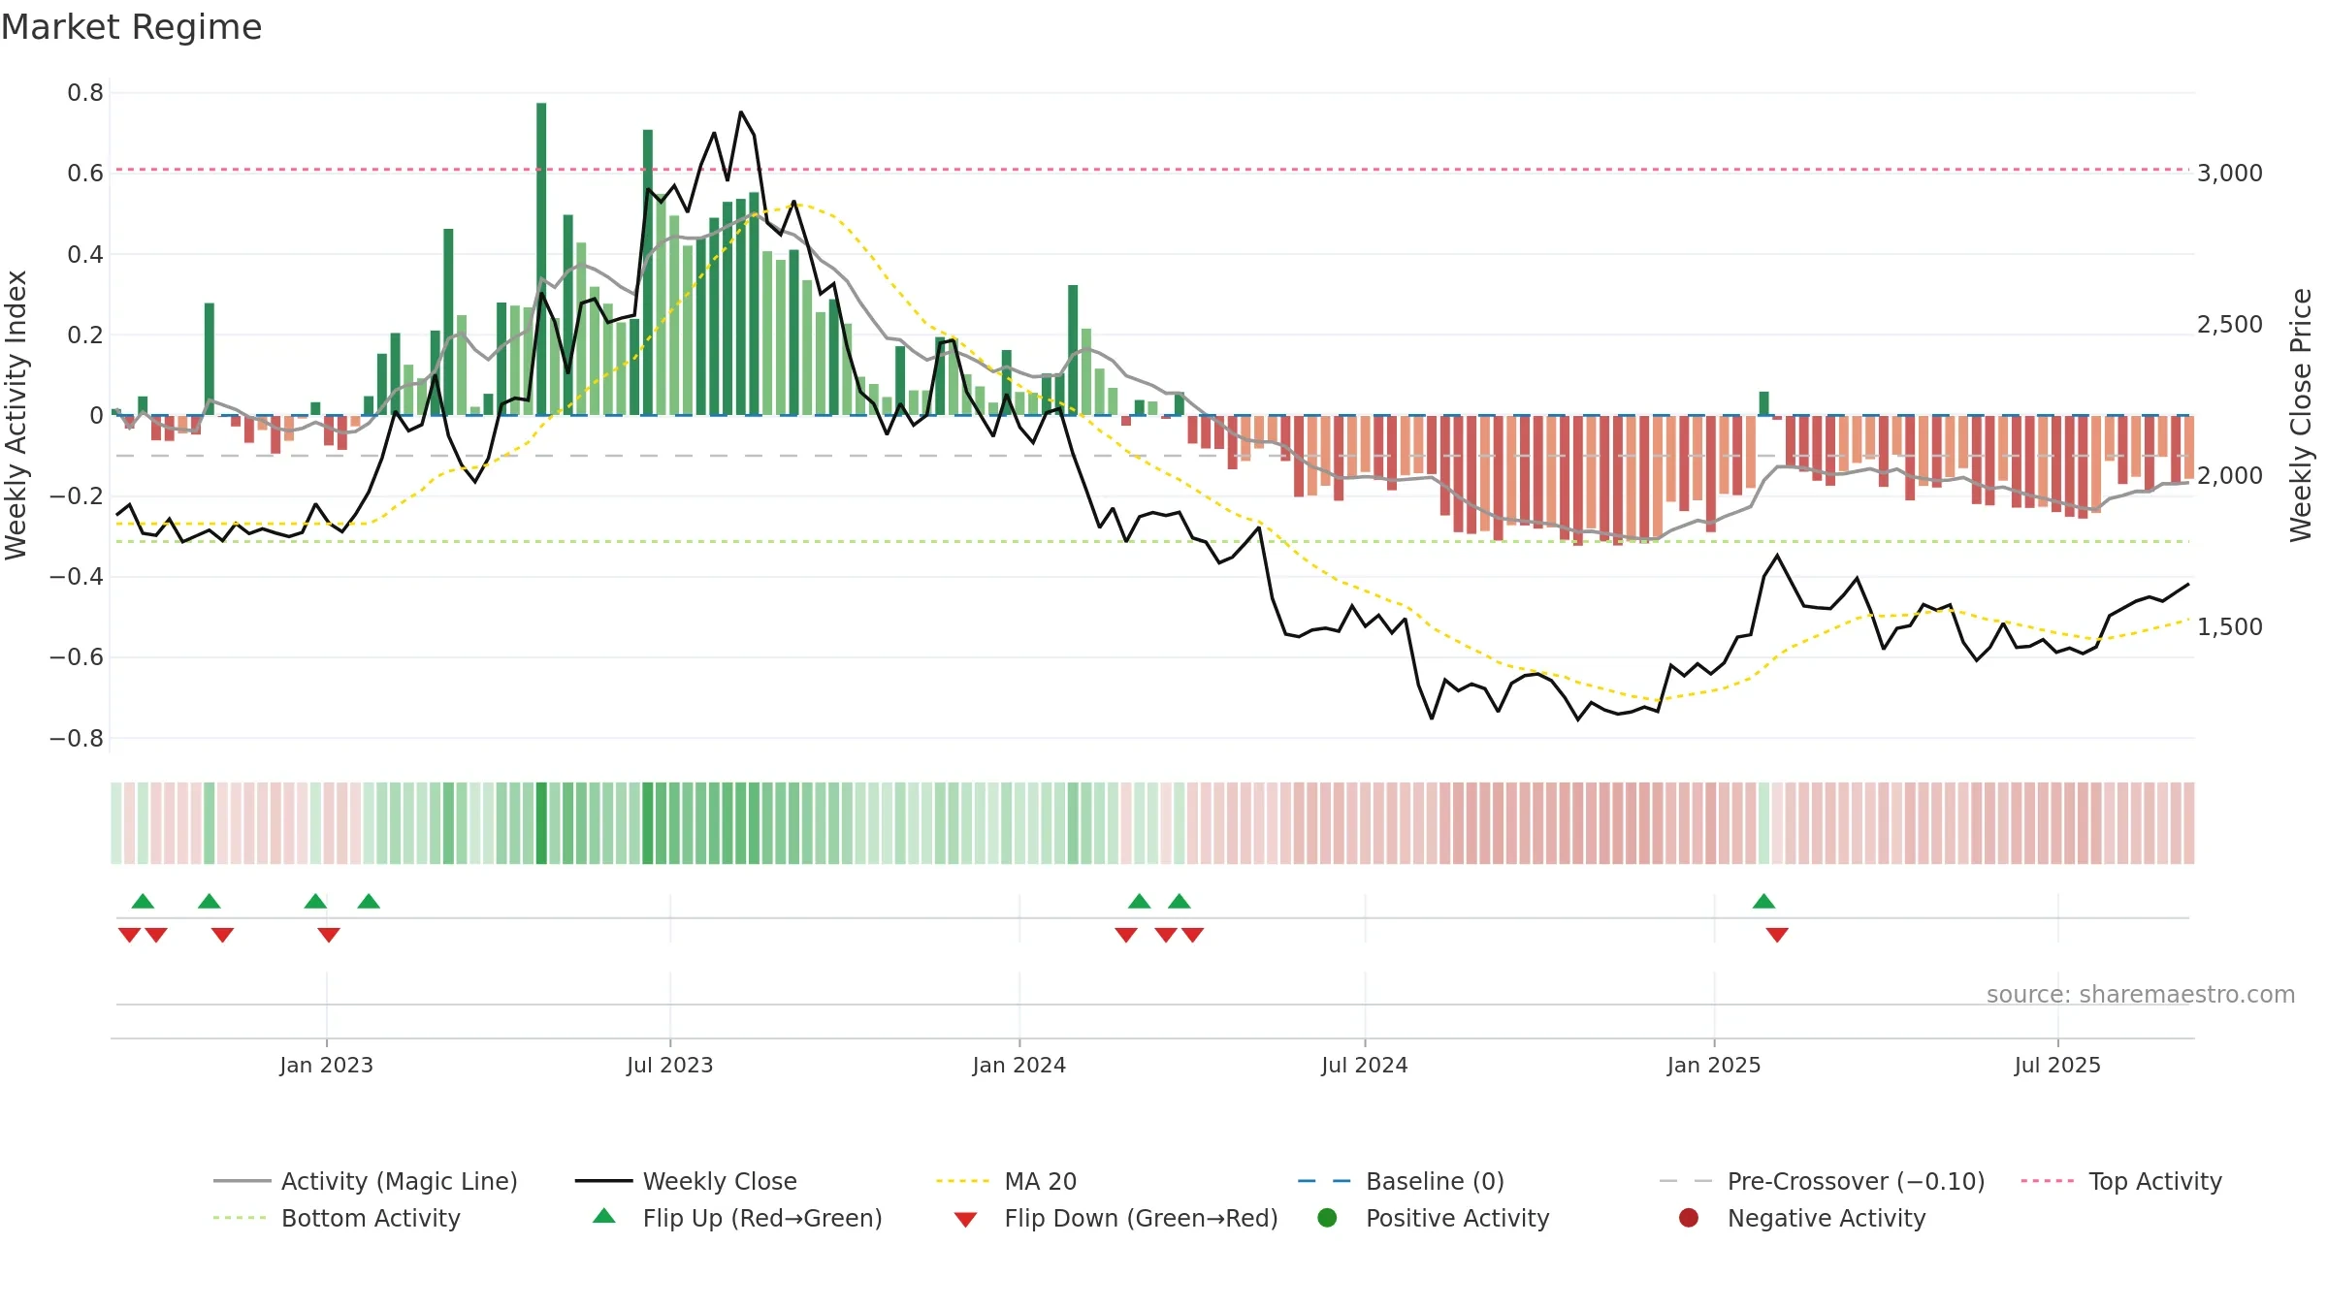Click the Jan 2023 axis label
The width and height of the screenshot is (2328, 1309).
[327, 1065]
